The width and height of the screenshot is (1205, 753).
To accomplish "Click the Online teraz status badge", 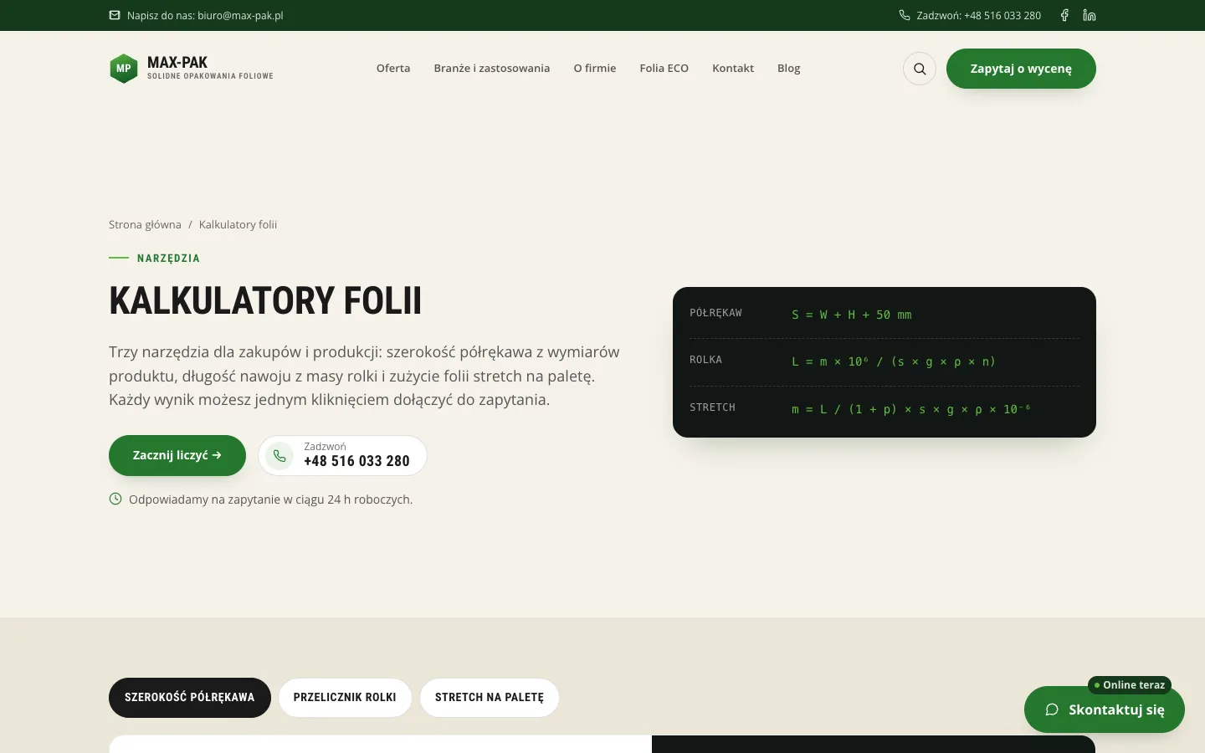I will coord(1130,685).
